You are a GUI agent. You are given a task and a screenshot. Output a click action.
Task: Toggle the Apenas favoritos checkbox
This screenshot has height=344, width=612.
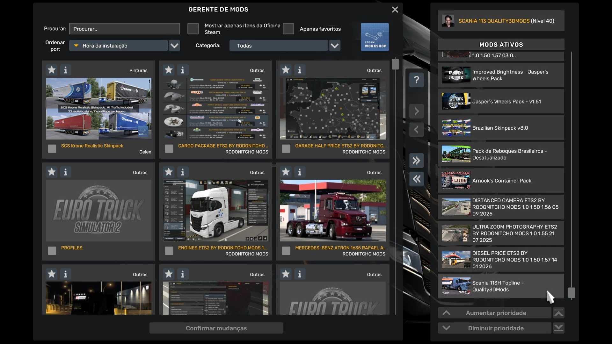click(288, 29)
